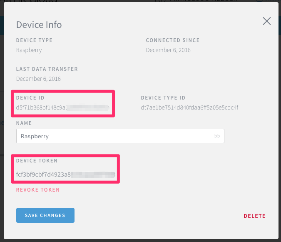This screenshot has height=242, width=281.
Task: Click the Raspberry device type value
Action: (29, 50)
